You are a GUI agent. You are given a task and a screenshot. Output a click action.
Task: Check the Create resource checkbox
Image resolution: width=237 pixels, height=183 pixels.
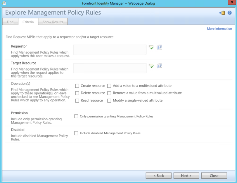pyautogui.click(x=77, y=86)
